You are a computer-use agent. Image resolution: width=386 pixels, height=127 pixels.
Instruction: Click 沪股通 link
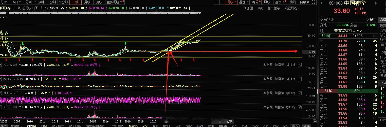click(249, 8)
